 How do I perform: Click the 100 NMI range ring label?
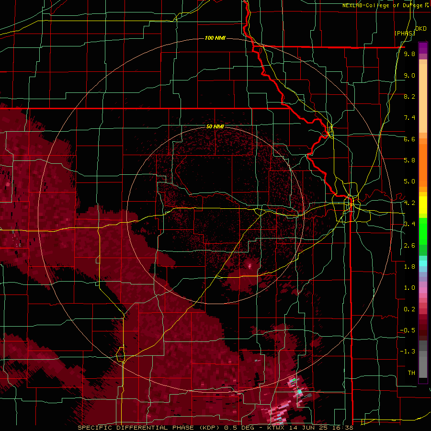coord(215,38)
